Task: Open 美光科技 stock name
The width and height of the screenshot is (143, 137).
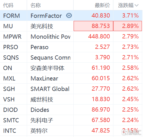Action: pyautogui.click(x=42, y=26)
